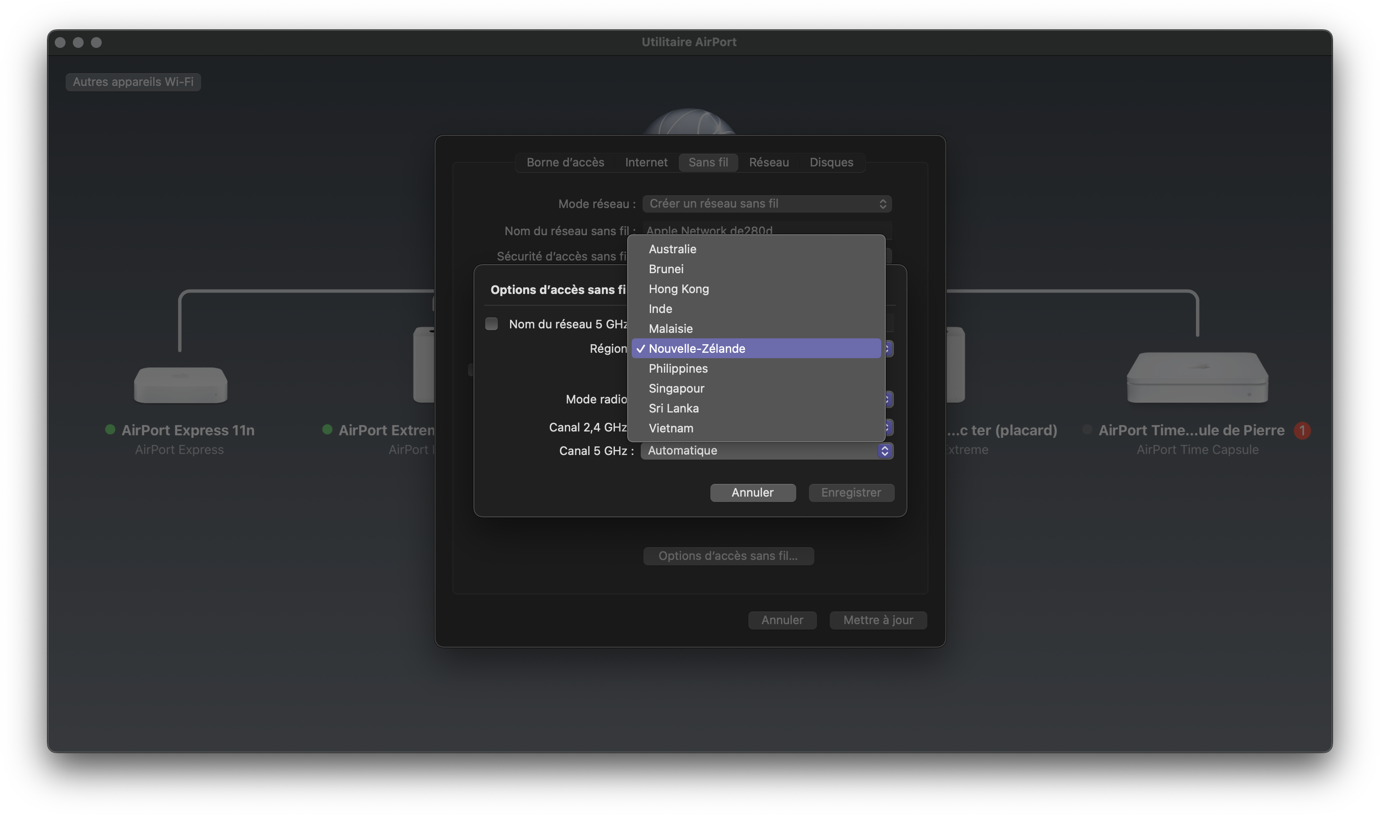This screenshot has height=815, width=1380.
Task: Pick Philippines in the region menu
Action: pos(756,369)
